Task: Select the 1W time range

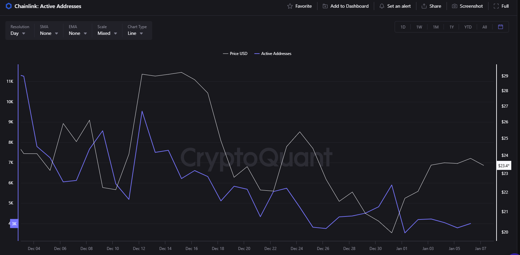Action: [x=419, y=27]
